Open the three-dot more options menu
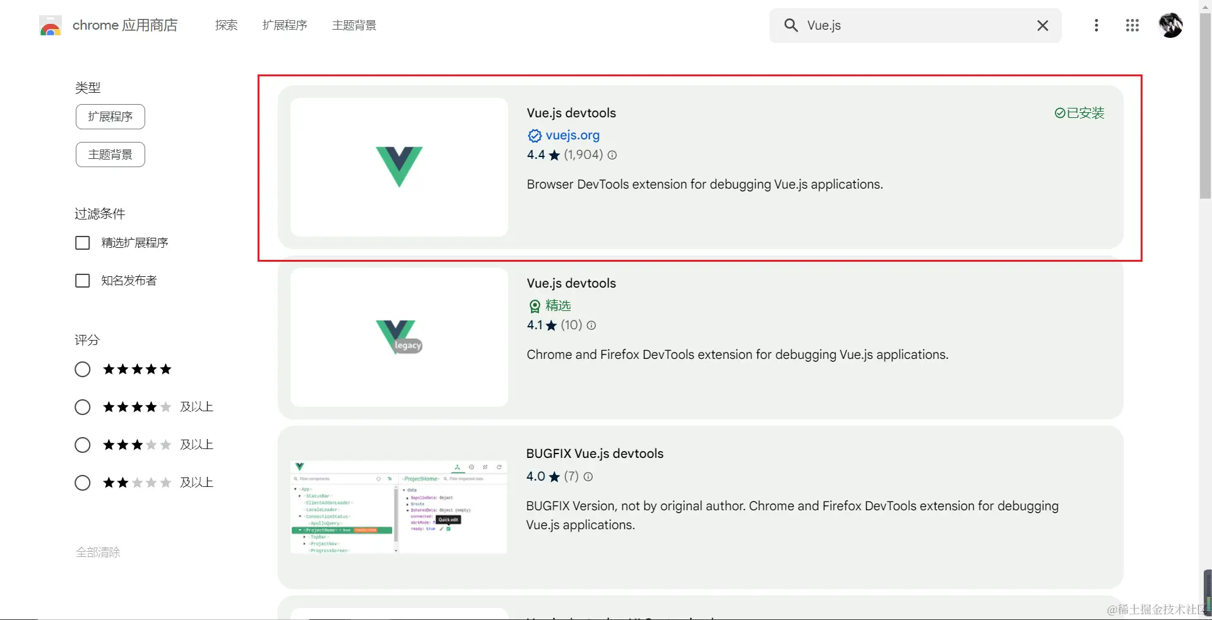The height and width of the screenshot is (620, 1212). [1096, 25]
